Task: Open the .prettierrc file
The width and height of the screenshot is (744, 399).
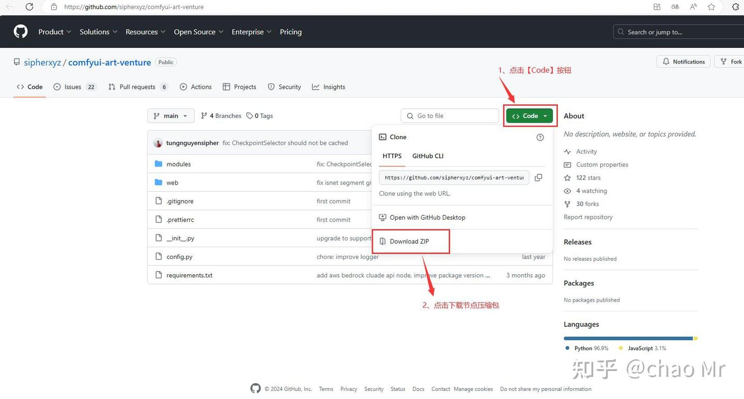Action: pos(180,220)
